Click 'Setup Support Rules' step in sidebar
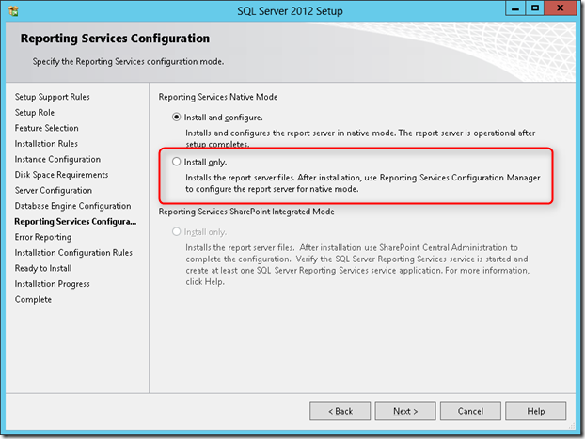Viewport: 585px width, 439px height. [53, 97]
